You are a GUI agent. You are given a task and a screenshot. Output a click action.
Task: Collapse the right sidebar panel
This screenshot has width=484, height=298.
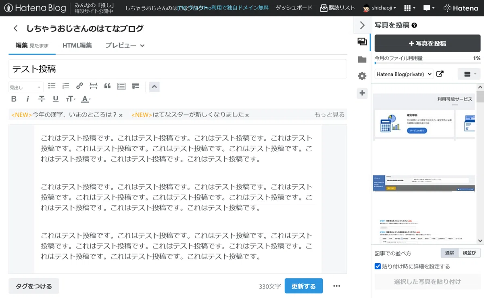[362, 25]
